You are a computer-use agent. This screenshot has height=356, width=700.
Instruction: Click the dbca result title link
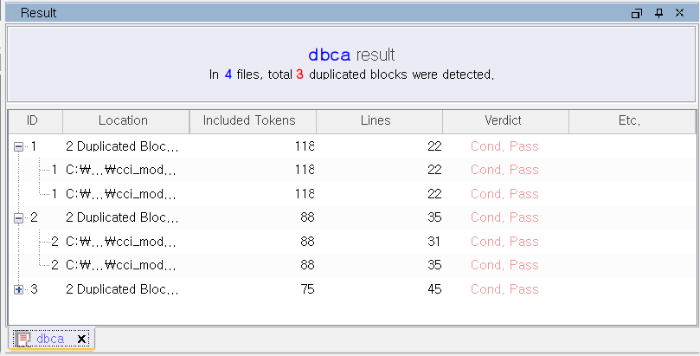(330, 55)
